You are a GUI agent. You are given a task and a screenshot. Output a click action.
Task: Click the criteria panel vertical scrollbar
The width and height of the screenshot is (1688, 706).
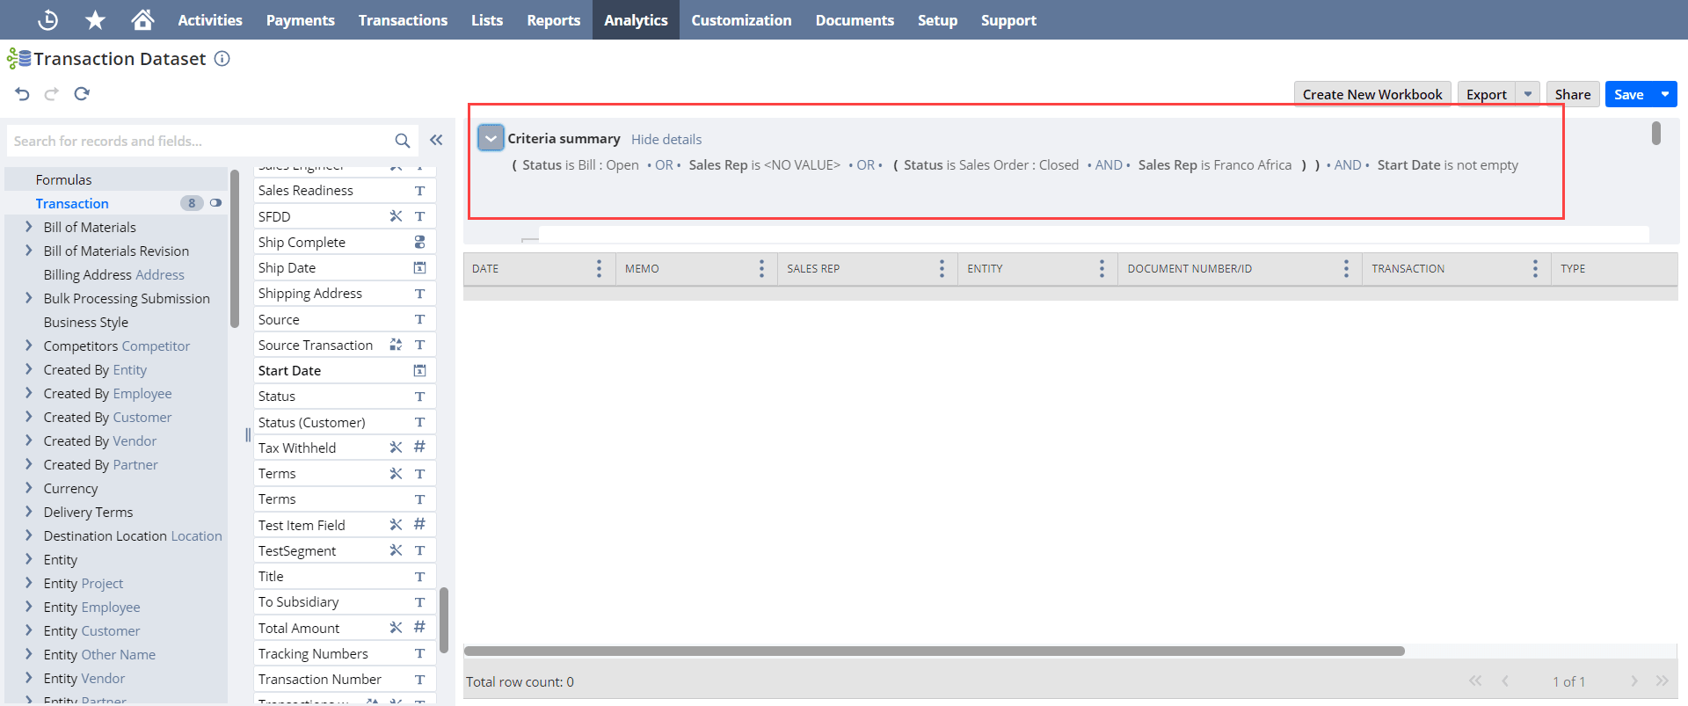pos(1655,133)
